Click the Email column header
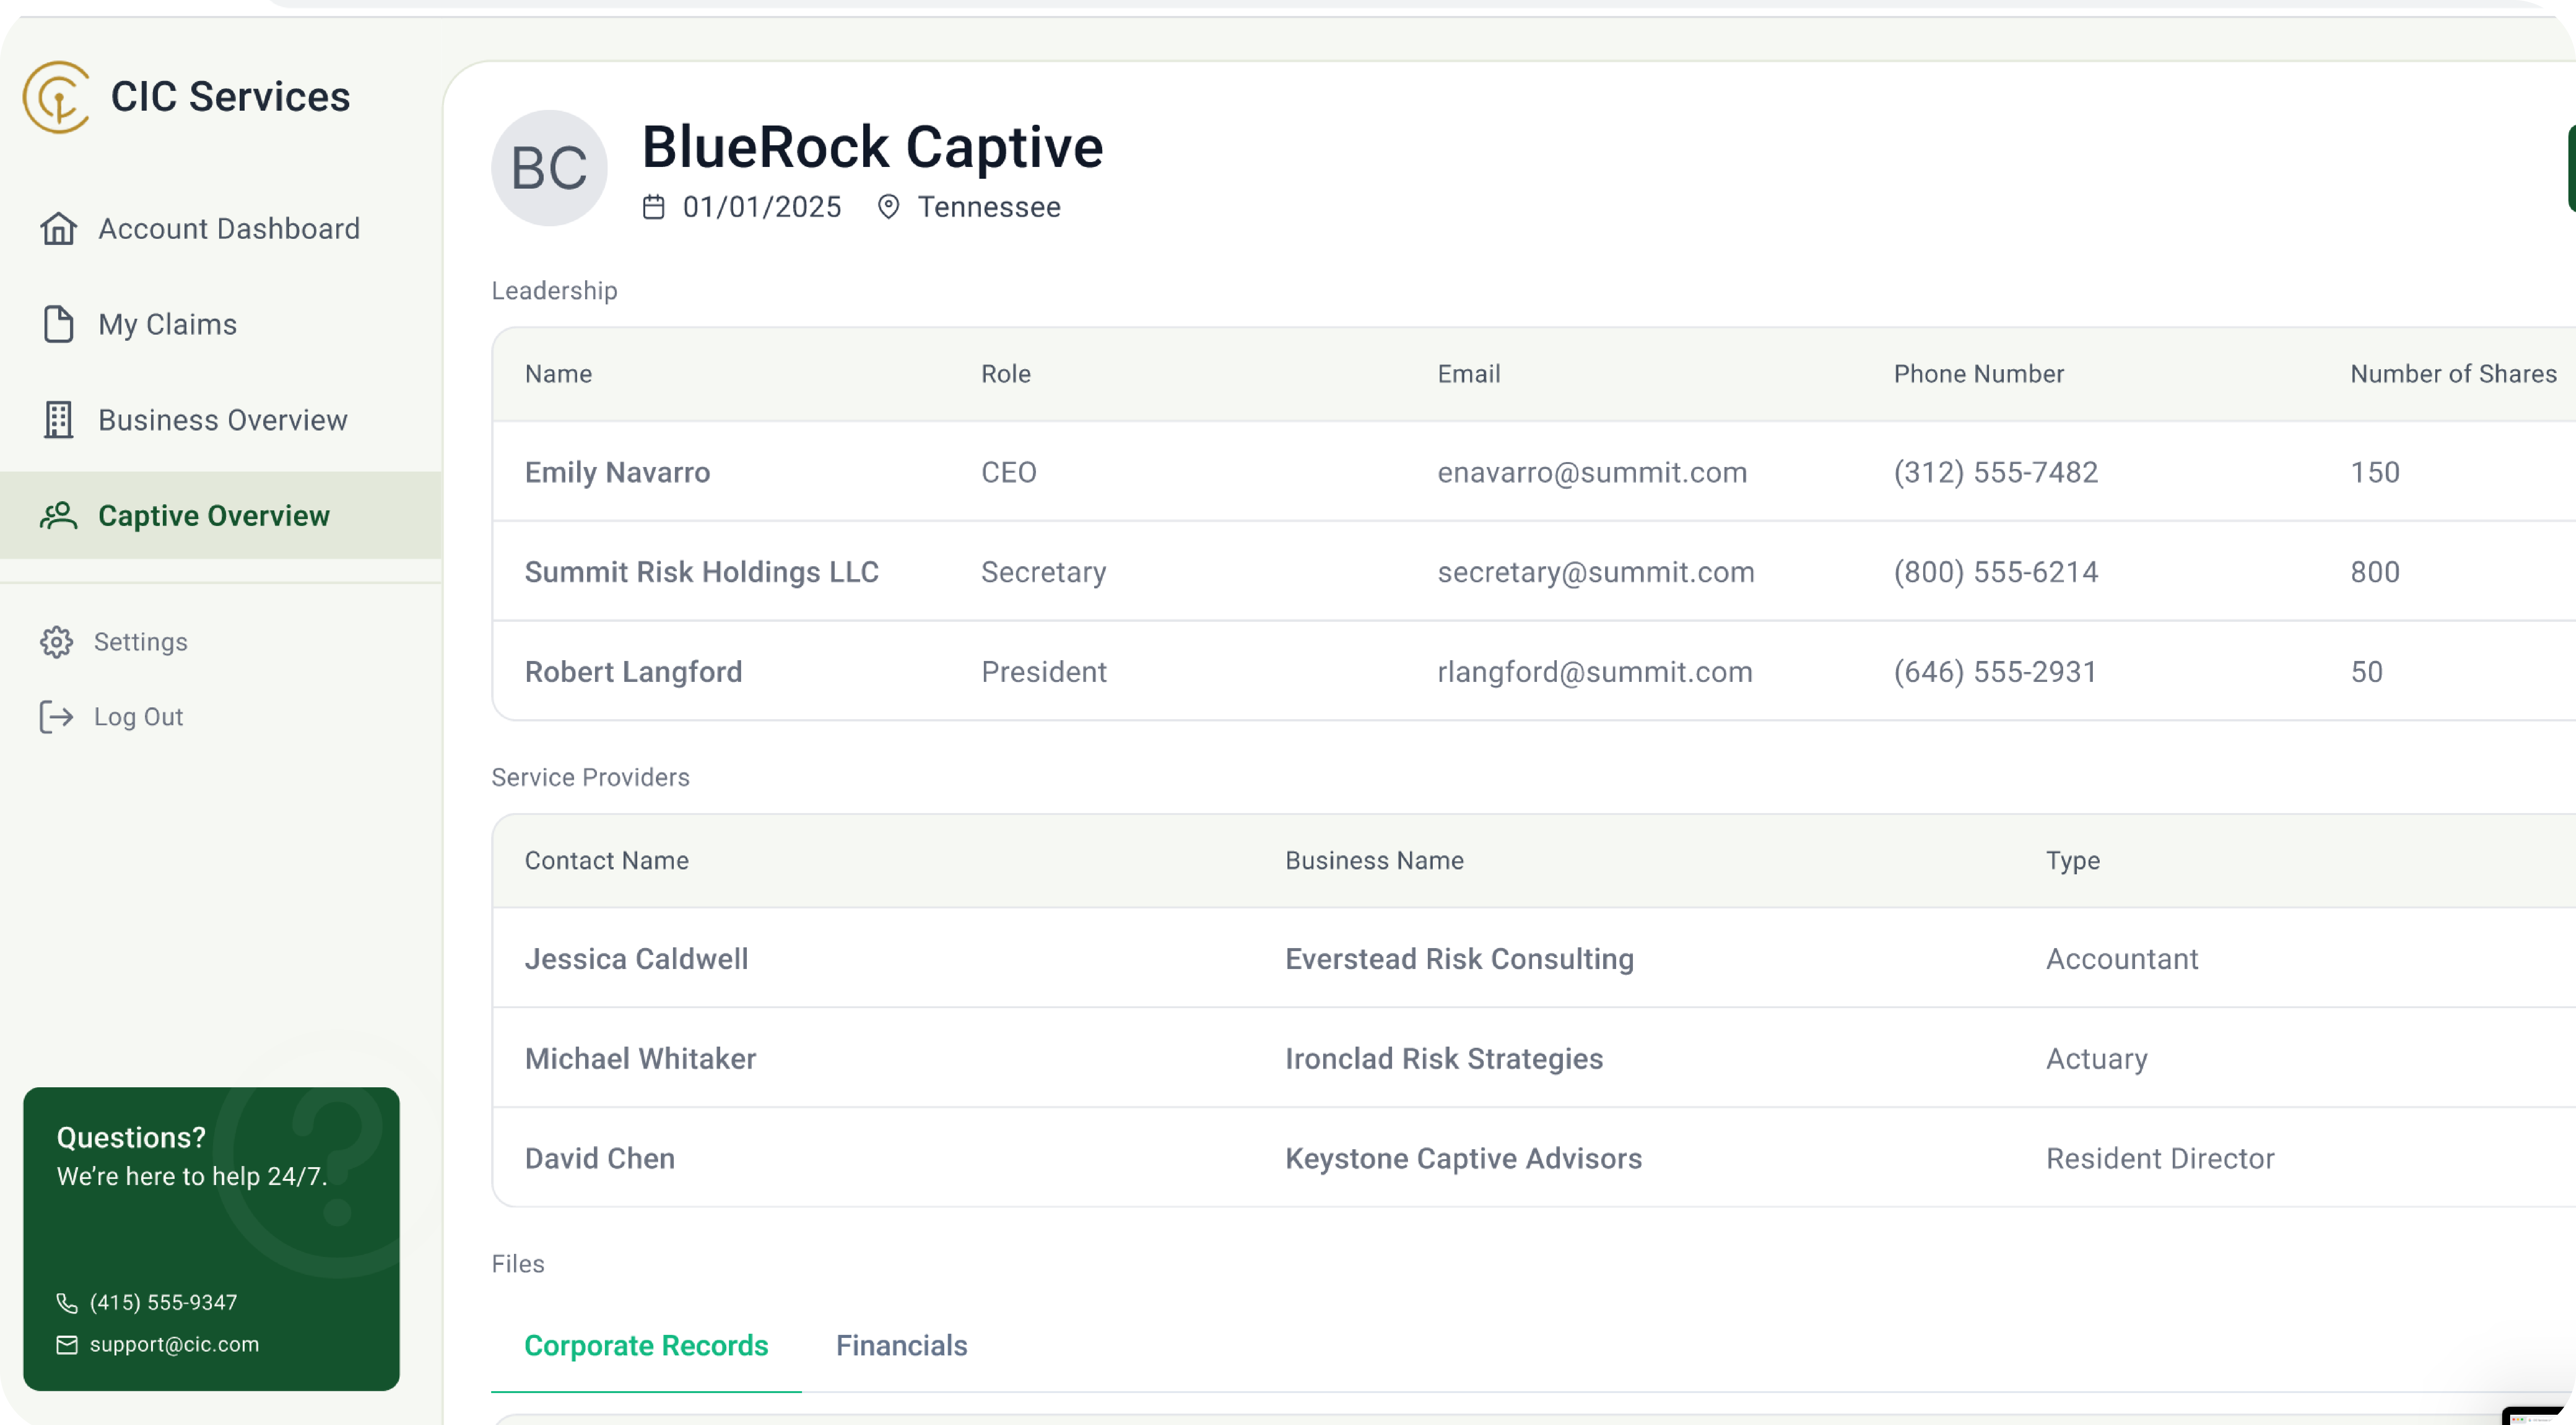The height and width of the screenshot is (1425, 2576). (1468, 374)
